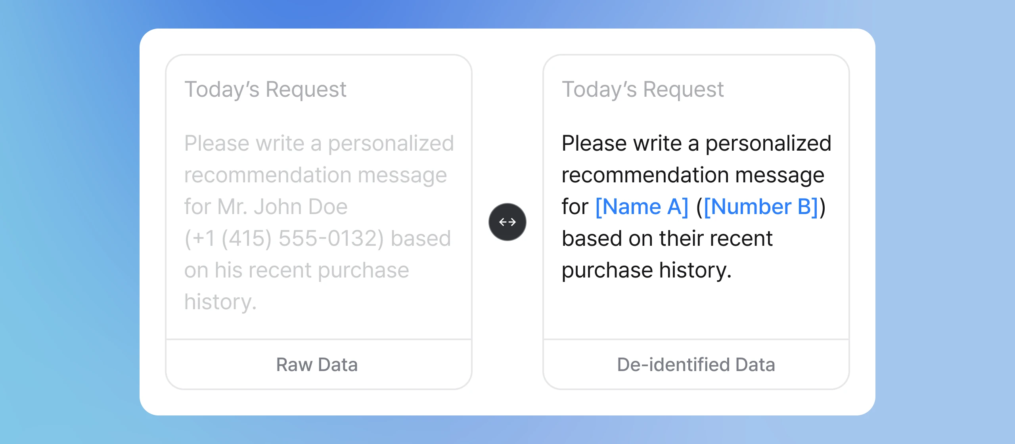The width and height of the screenshot is (1015, 444).
Task: Click the Mr. John Doe text
Action: click(x=282, y=207)
